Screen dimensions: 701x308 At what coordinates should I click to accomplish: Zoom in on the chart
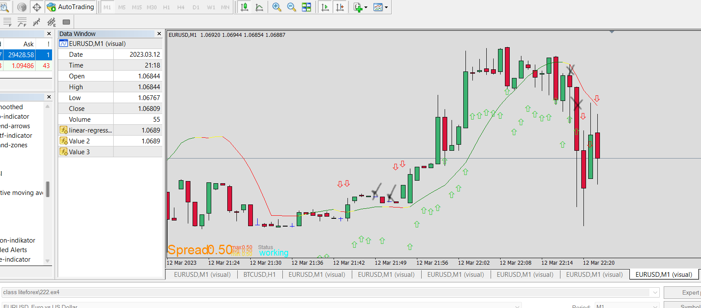(x=277, y=7)
